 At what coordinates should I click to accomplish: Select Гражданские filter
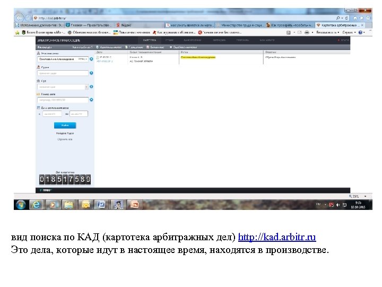tap(134, 47)
